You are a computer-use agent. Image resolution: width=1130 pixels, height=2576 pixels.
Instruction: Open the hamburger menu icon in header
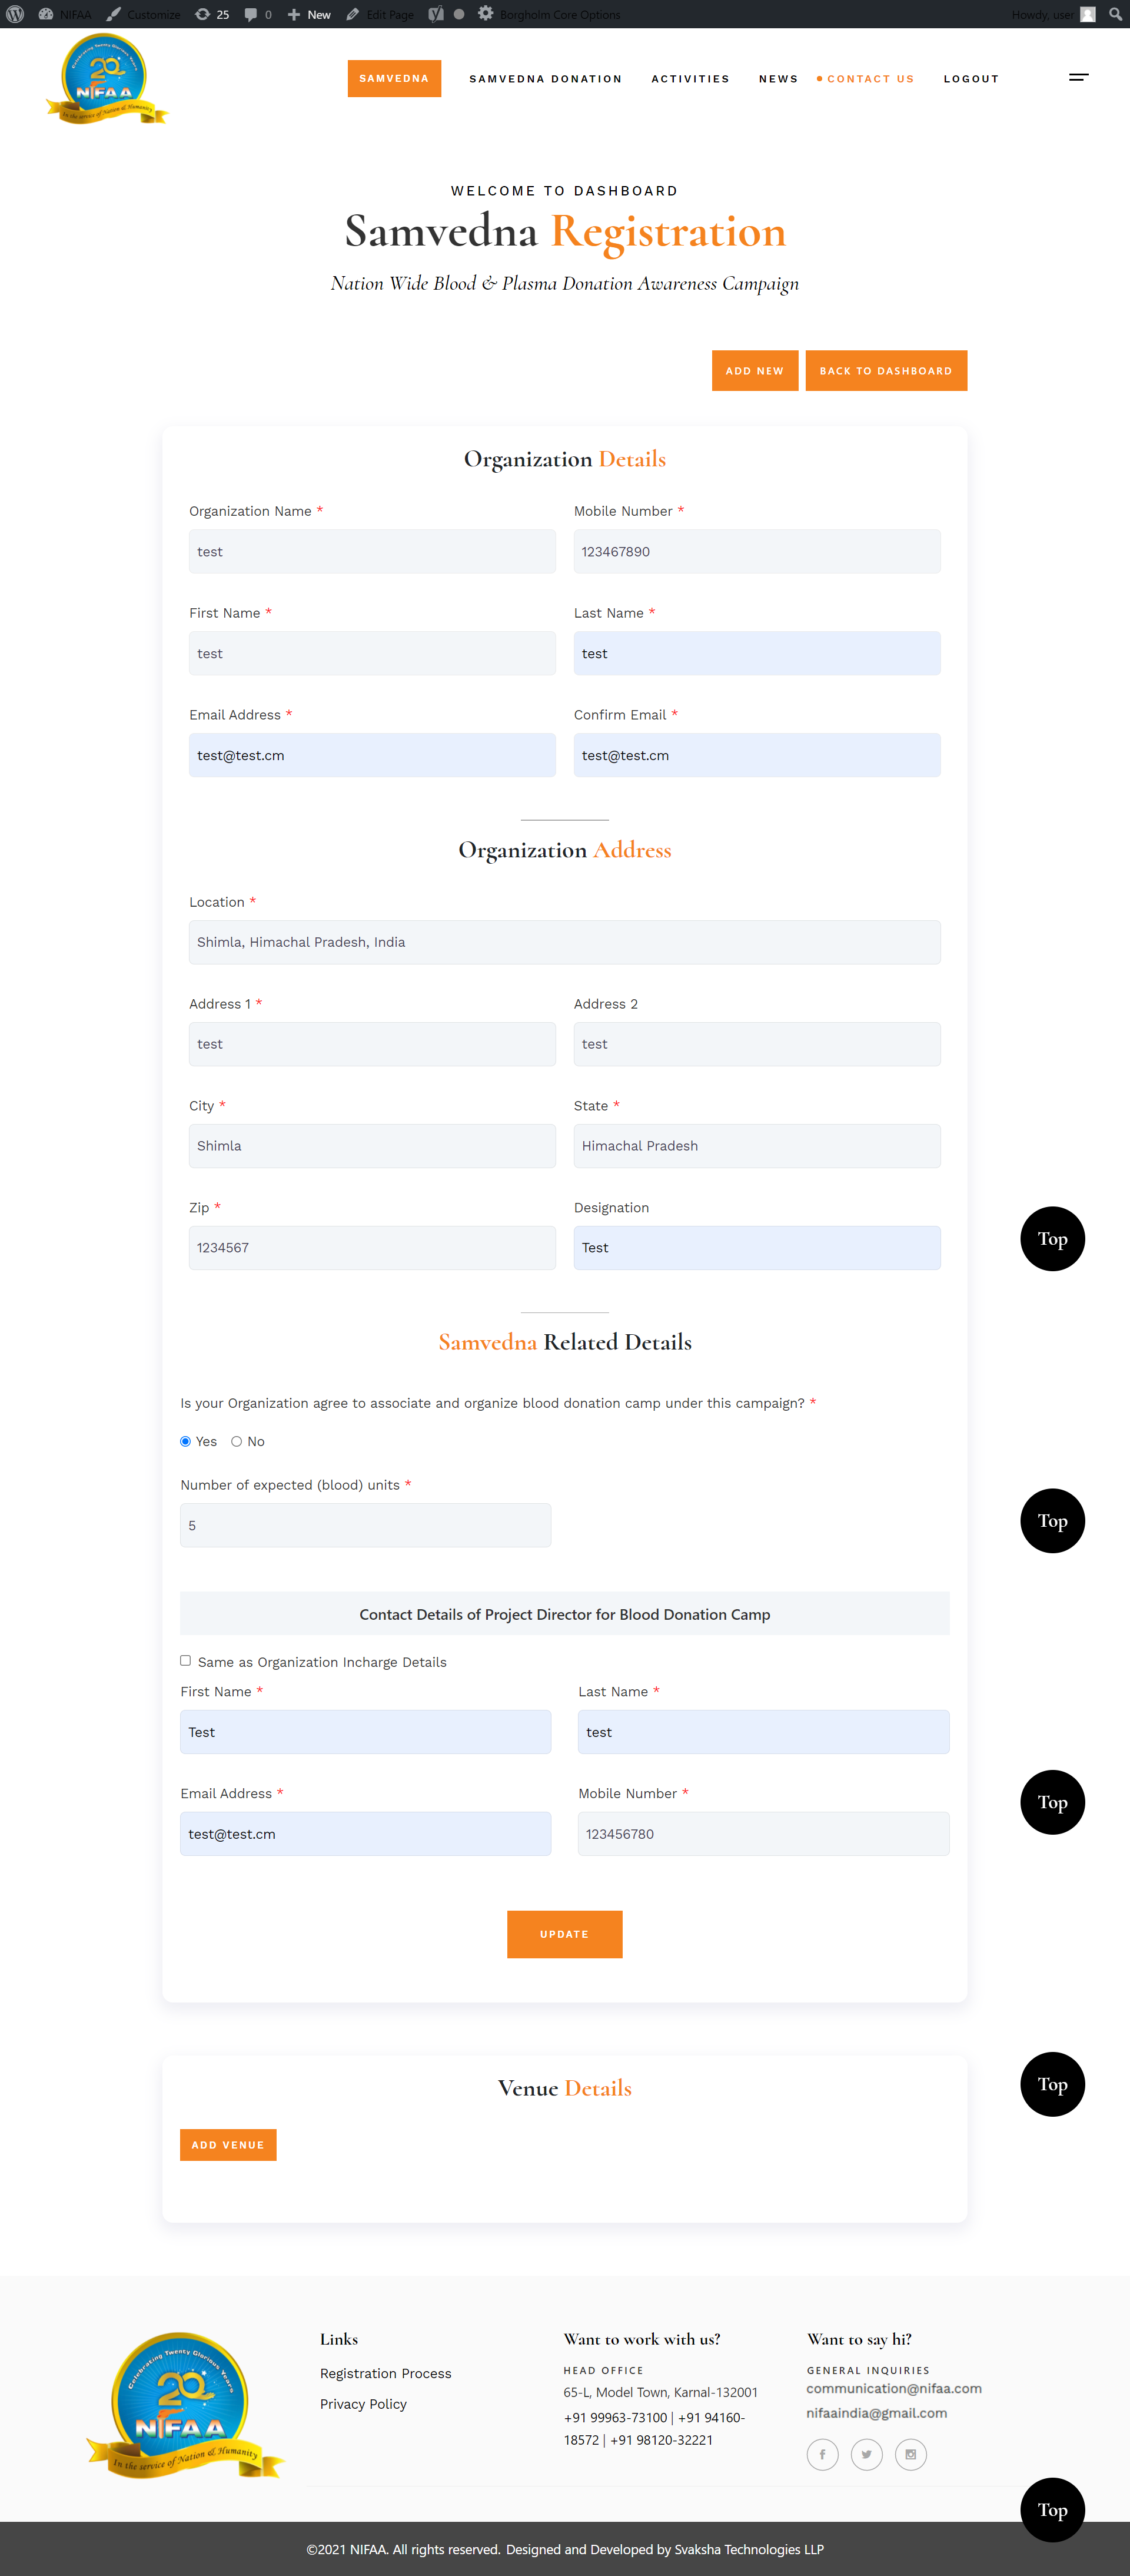[x=1078, y=77]
